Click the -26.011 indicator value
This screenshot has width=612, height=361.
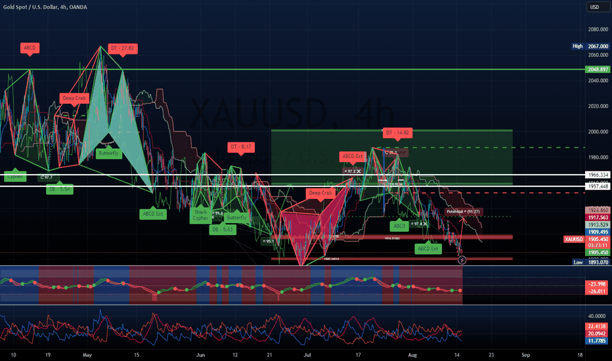(x=598, y=291)
